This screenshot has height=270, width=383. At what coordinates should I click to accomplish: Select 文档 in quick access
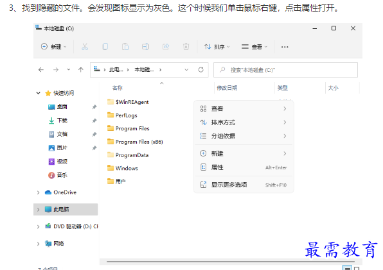(x=62, y=134)
